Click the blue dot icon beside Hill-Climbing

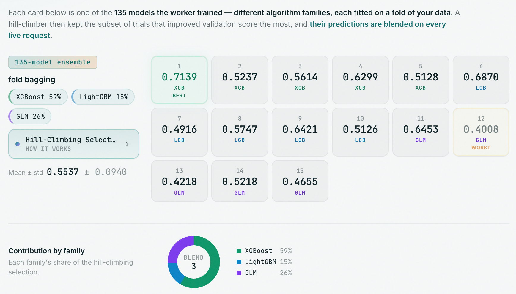point(18,144)
